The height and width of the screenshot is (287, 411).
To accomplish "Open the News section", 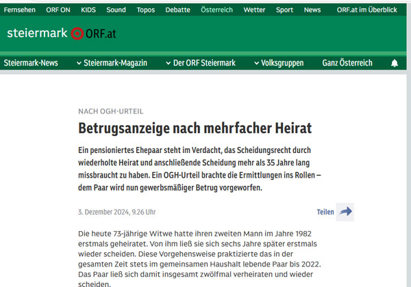I will (312, 10).
